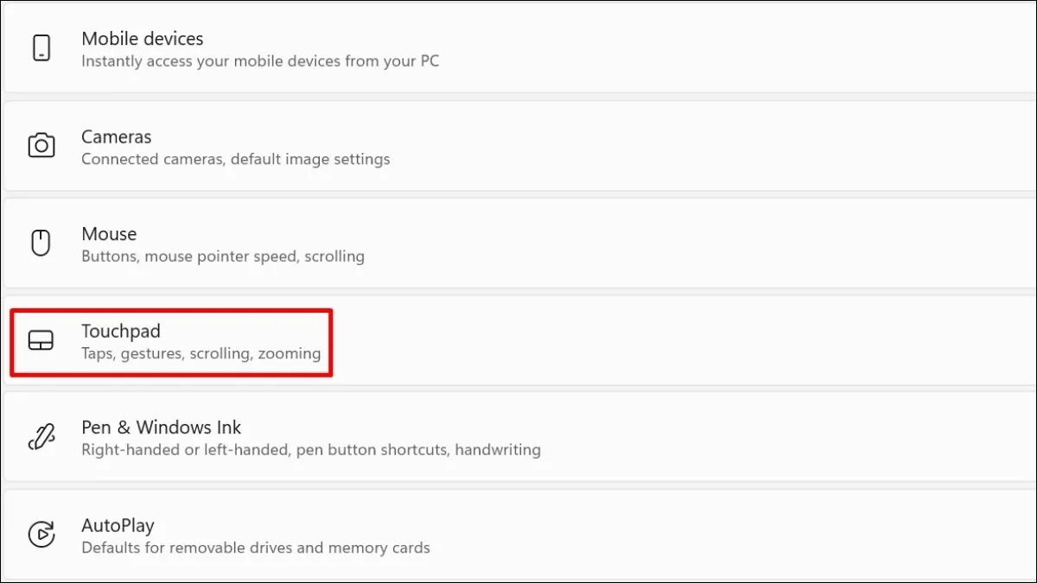Click the Mouse icon

coord(41,244)
